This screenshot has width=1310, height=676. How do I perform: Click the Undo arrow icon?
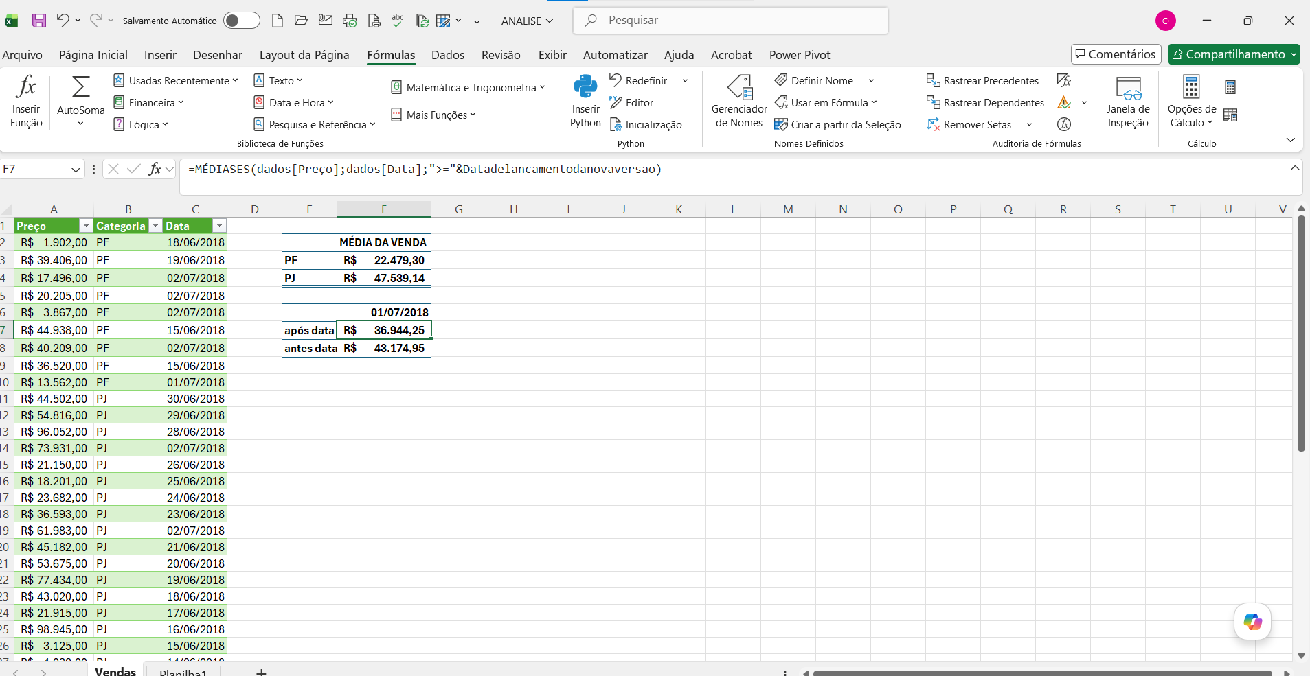pyautogui.click(x=63, y=21)
